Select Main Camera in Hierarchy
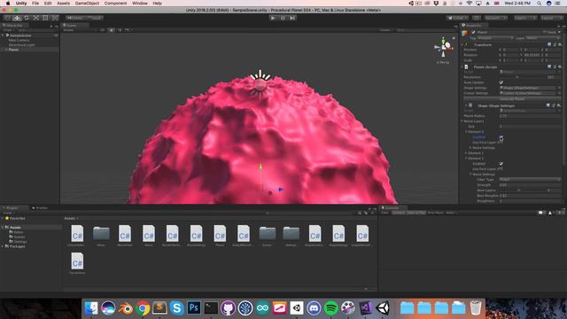The width and height of the screenshot is (567, 319). [x=19, y=40]
